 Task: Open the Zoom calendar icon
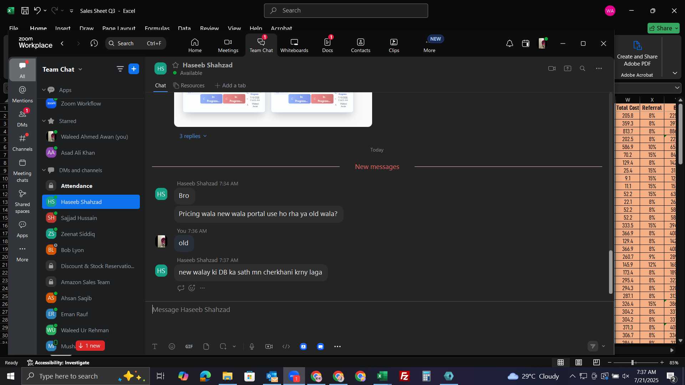[526, 43]
